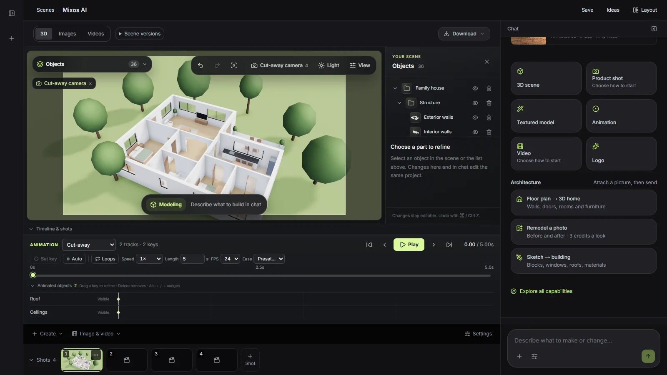Viewport: 667px width, 375px height.
Task: Jump to animation start
Action: [x=369, y=245]
